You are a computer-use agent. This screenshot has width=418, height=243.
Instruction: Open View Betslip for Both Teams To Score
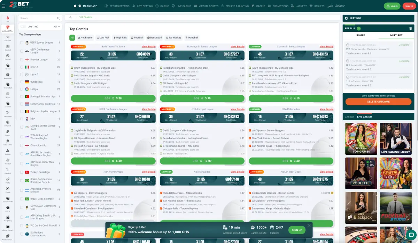tap(149, 46)
